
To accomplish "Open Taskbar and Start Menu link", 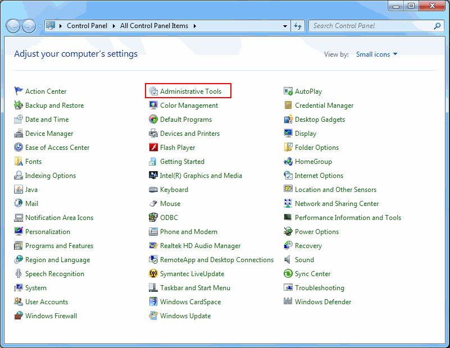I will click(x=195, y=288).
